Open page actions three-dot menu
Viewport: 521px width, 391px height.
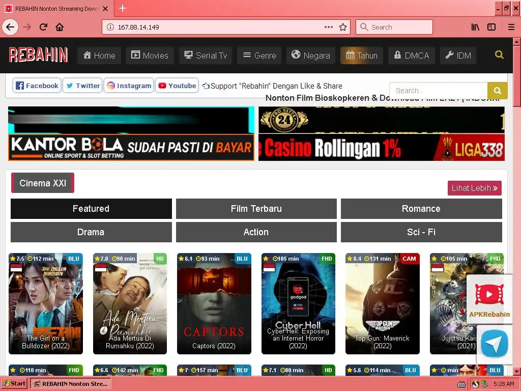(x=328, y=27)
